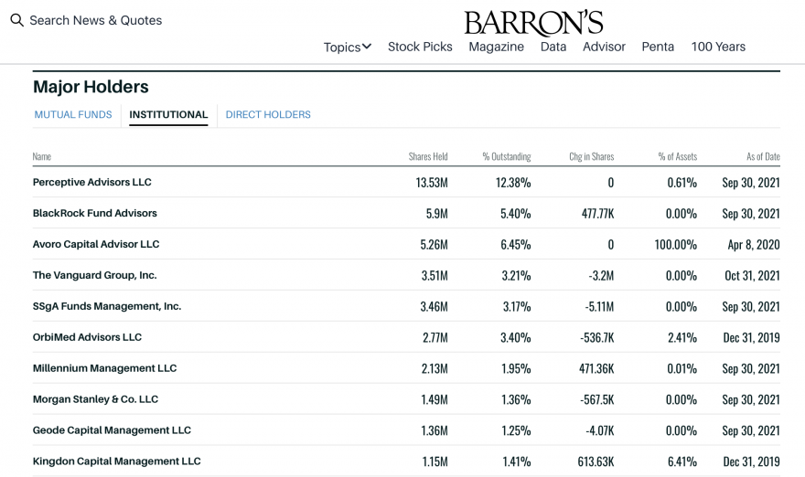Open Perceptive Advisors LLC holder link
The height and width of the screenshot is (477, 805).
[91, 182]
